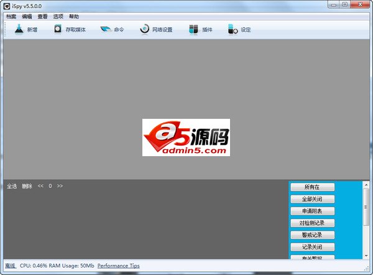Click the 删除 (Delete) link
Screen dimensions: 373x275
pos(27,186)
